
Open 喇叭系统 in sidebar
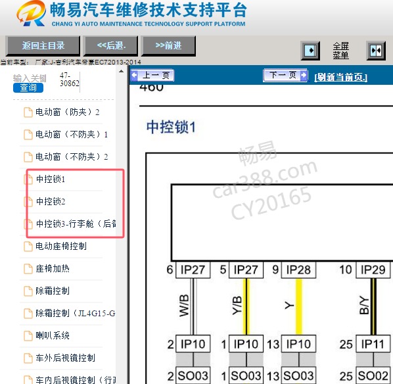point(53,335)
